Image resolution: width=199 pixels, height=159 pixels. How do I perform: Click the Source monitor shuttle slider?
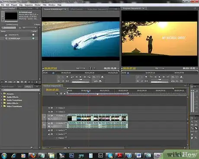click(x=81, y=79)
